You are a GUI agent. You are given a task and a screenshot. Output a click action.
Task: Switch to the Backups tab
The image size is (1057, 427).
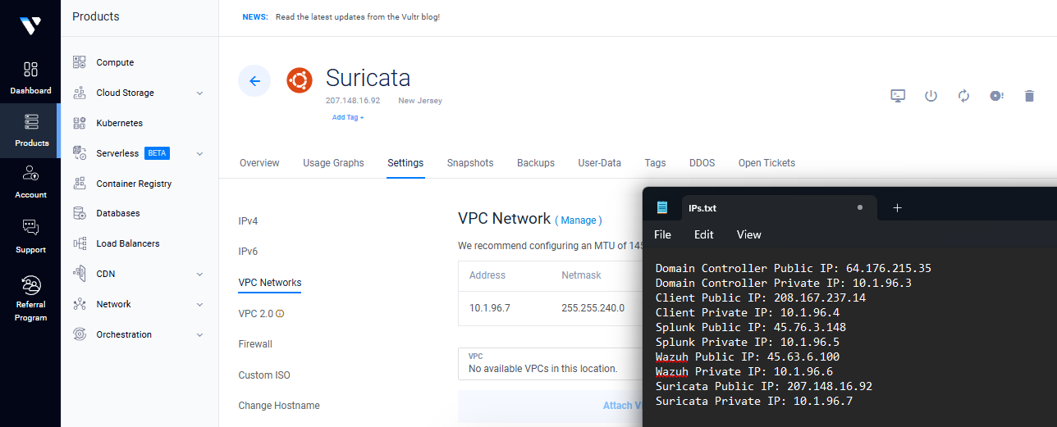(x=536, y=163)
